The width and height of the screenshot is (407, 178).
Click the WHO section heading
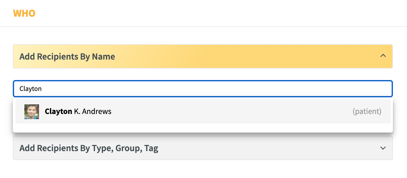pyautogui.click(x=24, y=13)
